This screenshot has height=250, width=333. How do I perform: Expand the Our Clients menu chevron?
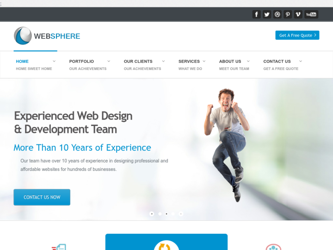tap(163, 61)
